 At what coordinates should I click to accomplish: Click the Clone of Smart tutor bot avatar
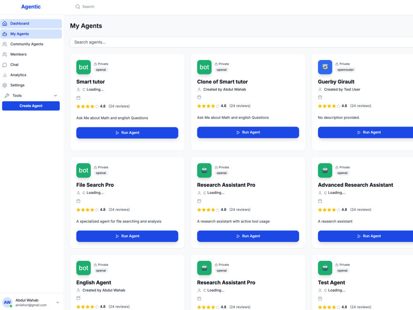point(204,67)
